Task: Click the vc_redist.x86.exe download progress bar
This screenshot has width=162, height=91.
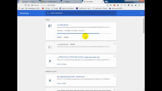Action: tap(84, 33)
